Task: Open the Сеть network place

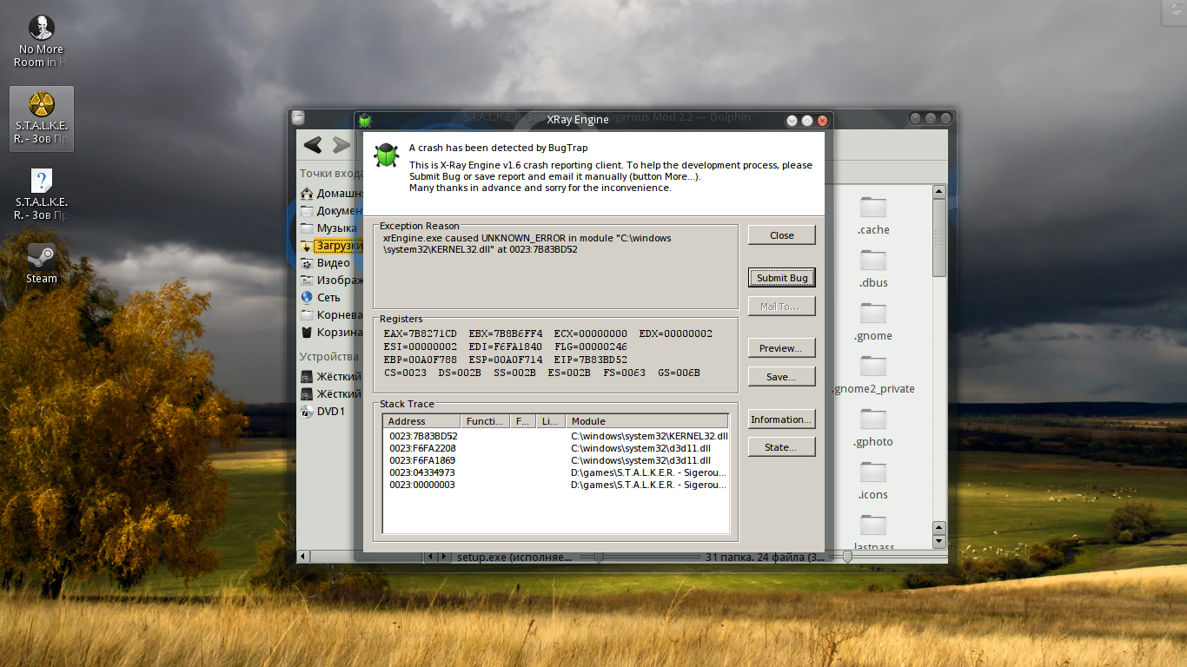Action: (x=321, y=297)
